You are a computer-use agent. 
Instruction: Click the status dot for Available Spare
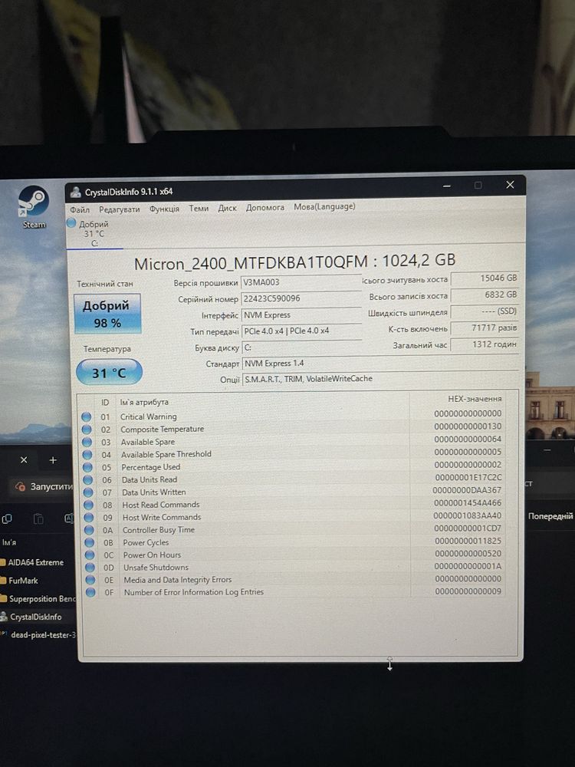click(87, 442)
